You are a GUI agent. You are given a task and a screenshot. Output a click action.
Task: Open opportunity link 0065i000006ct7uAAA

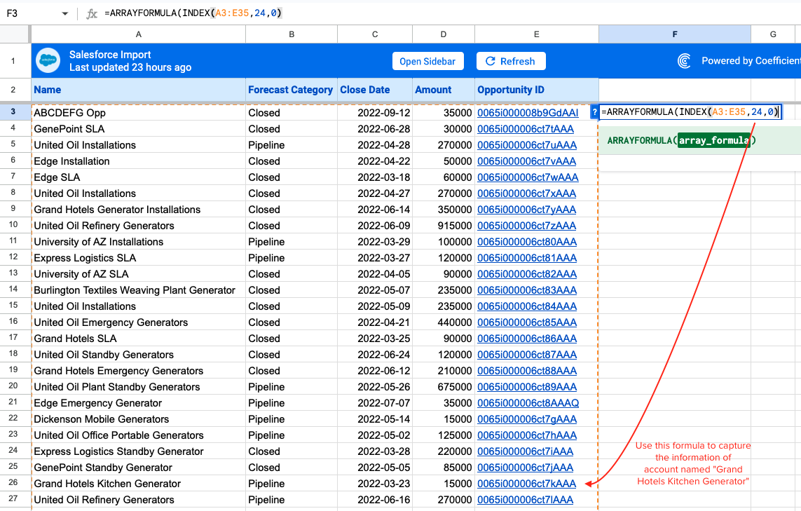click(x=527, y=145)
